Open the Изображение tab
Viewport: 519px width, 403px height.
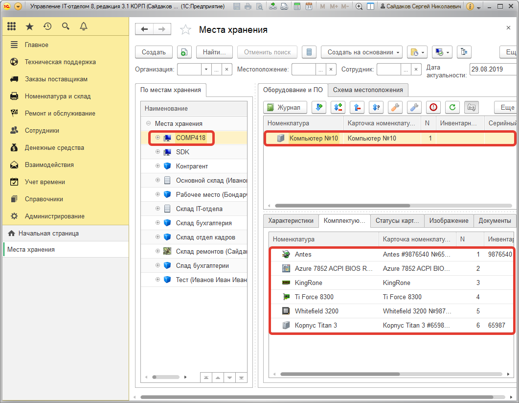pyautogui.click(x=449, y=221)
